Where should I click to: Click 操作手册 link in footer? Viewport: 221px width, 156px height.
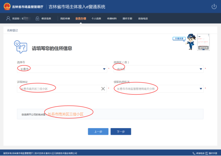tap(213, 153)
